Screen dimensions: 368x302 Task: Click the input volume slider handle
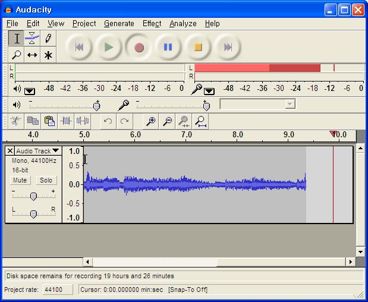click(206, 106)
